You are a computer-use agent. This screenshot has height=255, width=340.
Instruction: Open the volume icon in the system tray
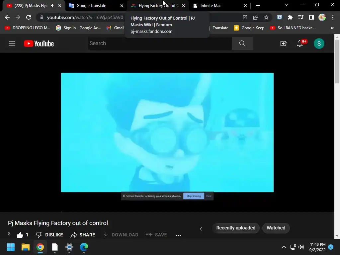(301, 247)
